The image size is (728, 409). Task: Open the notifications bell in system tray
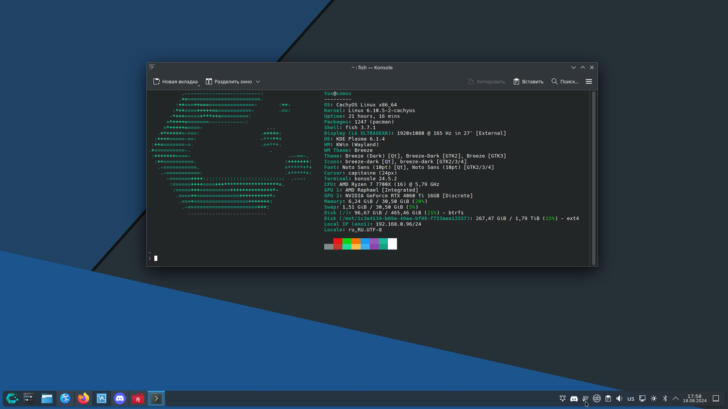coord(563,398)
